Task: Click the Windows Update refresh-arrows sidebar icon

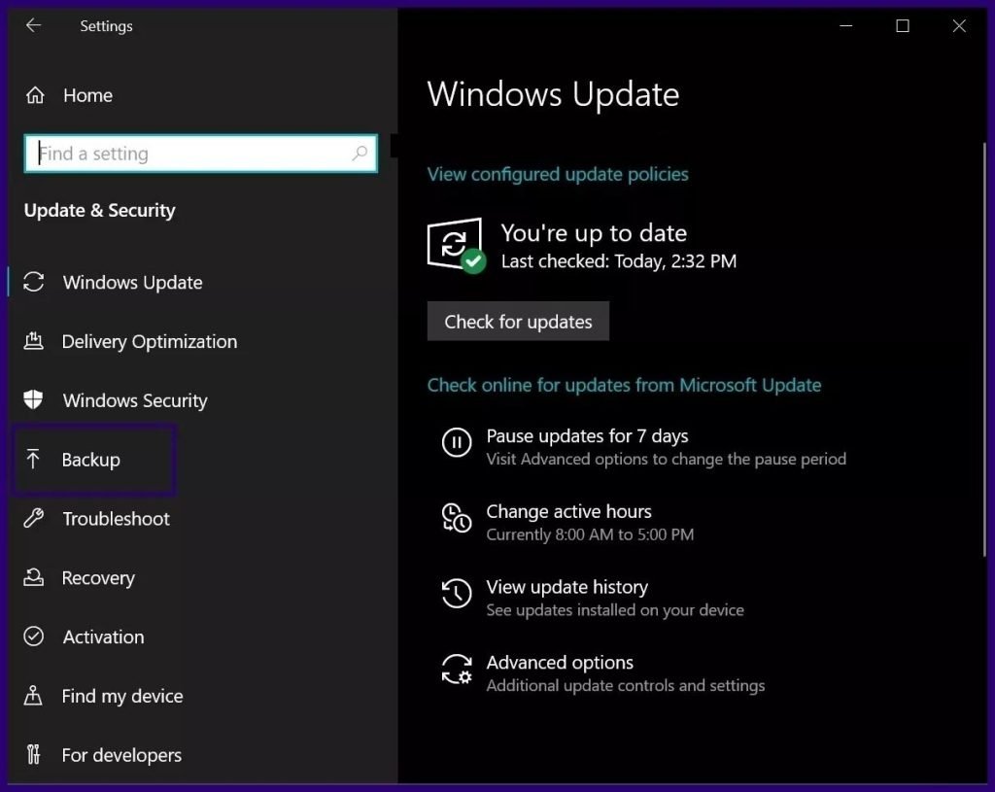Action: [34, 282]
